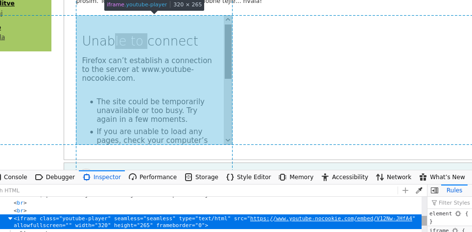Switch to the Network tab

(x=394, y=177)
